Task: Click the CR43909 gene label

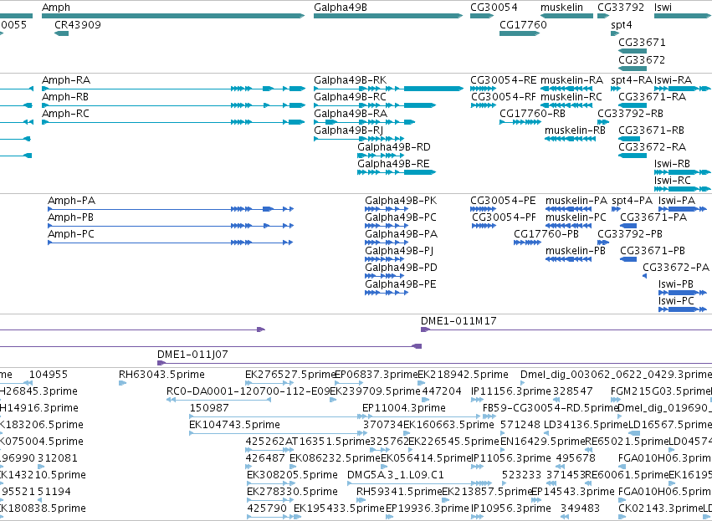Action: point(78,24)
